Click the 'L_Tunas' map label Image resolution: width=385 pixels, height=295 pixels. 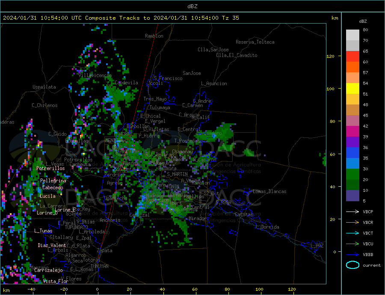[x=43, y=231]
